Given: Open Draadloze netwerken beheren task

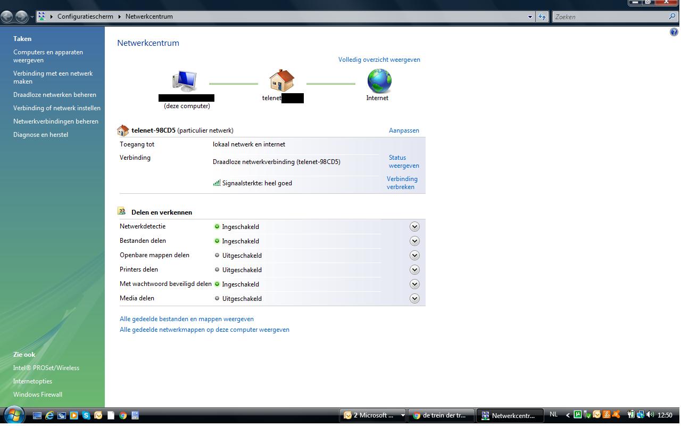Looking at the screenshot, I should tap(55, 95).
